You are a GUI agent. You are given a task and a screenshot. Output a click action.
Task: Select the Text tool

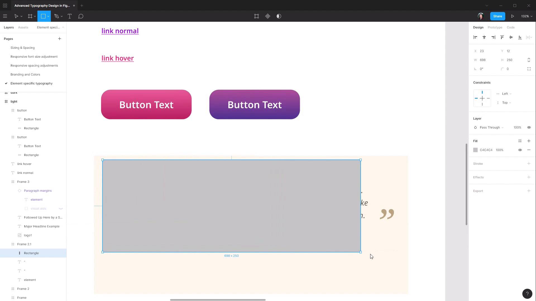coord(70,16)
